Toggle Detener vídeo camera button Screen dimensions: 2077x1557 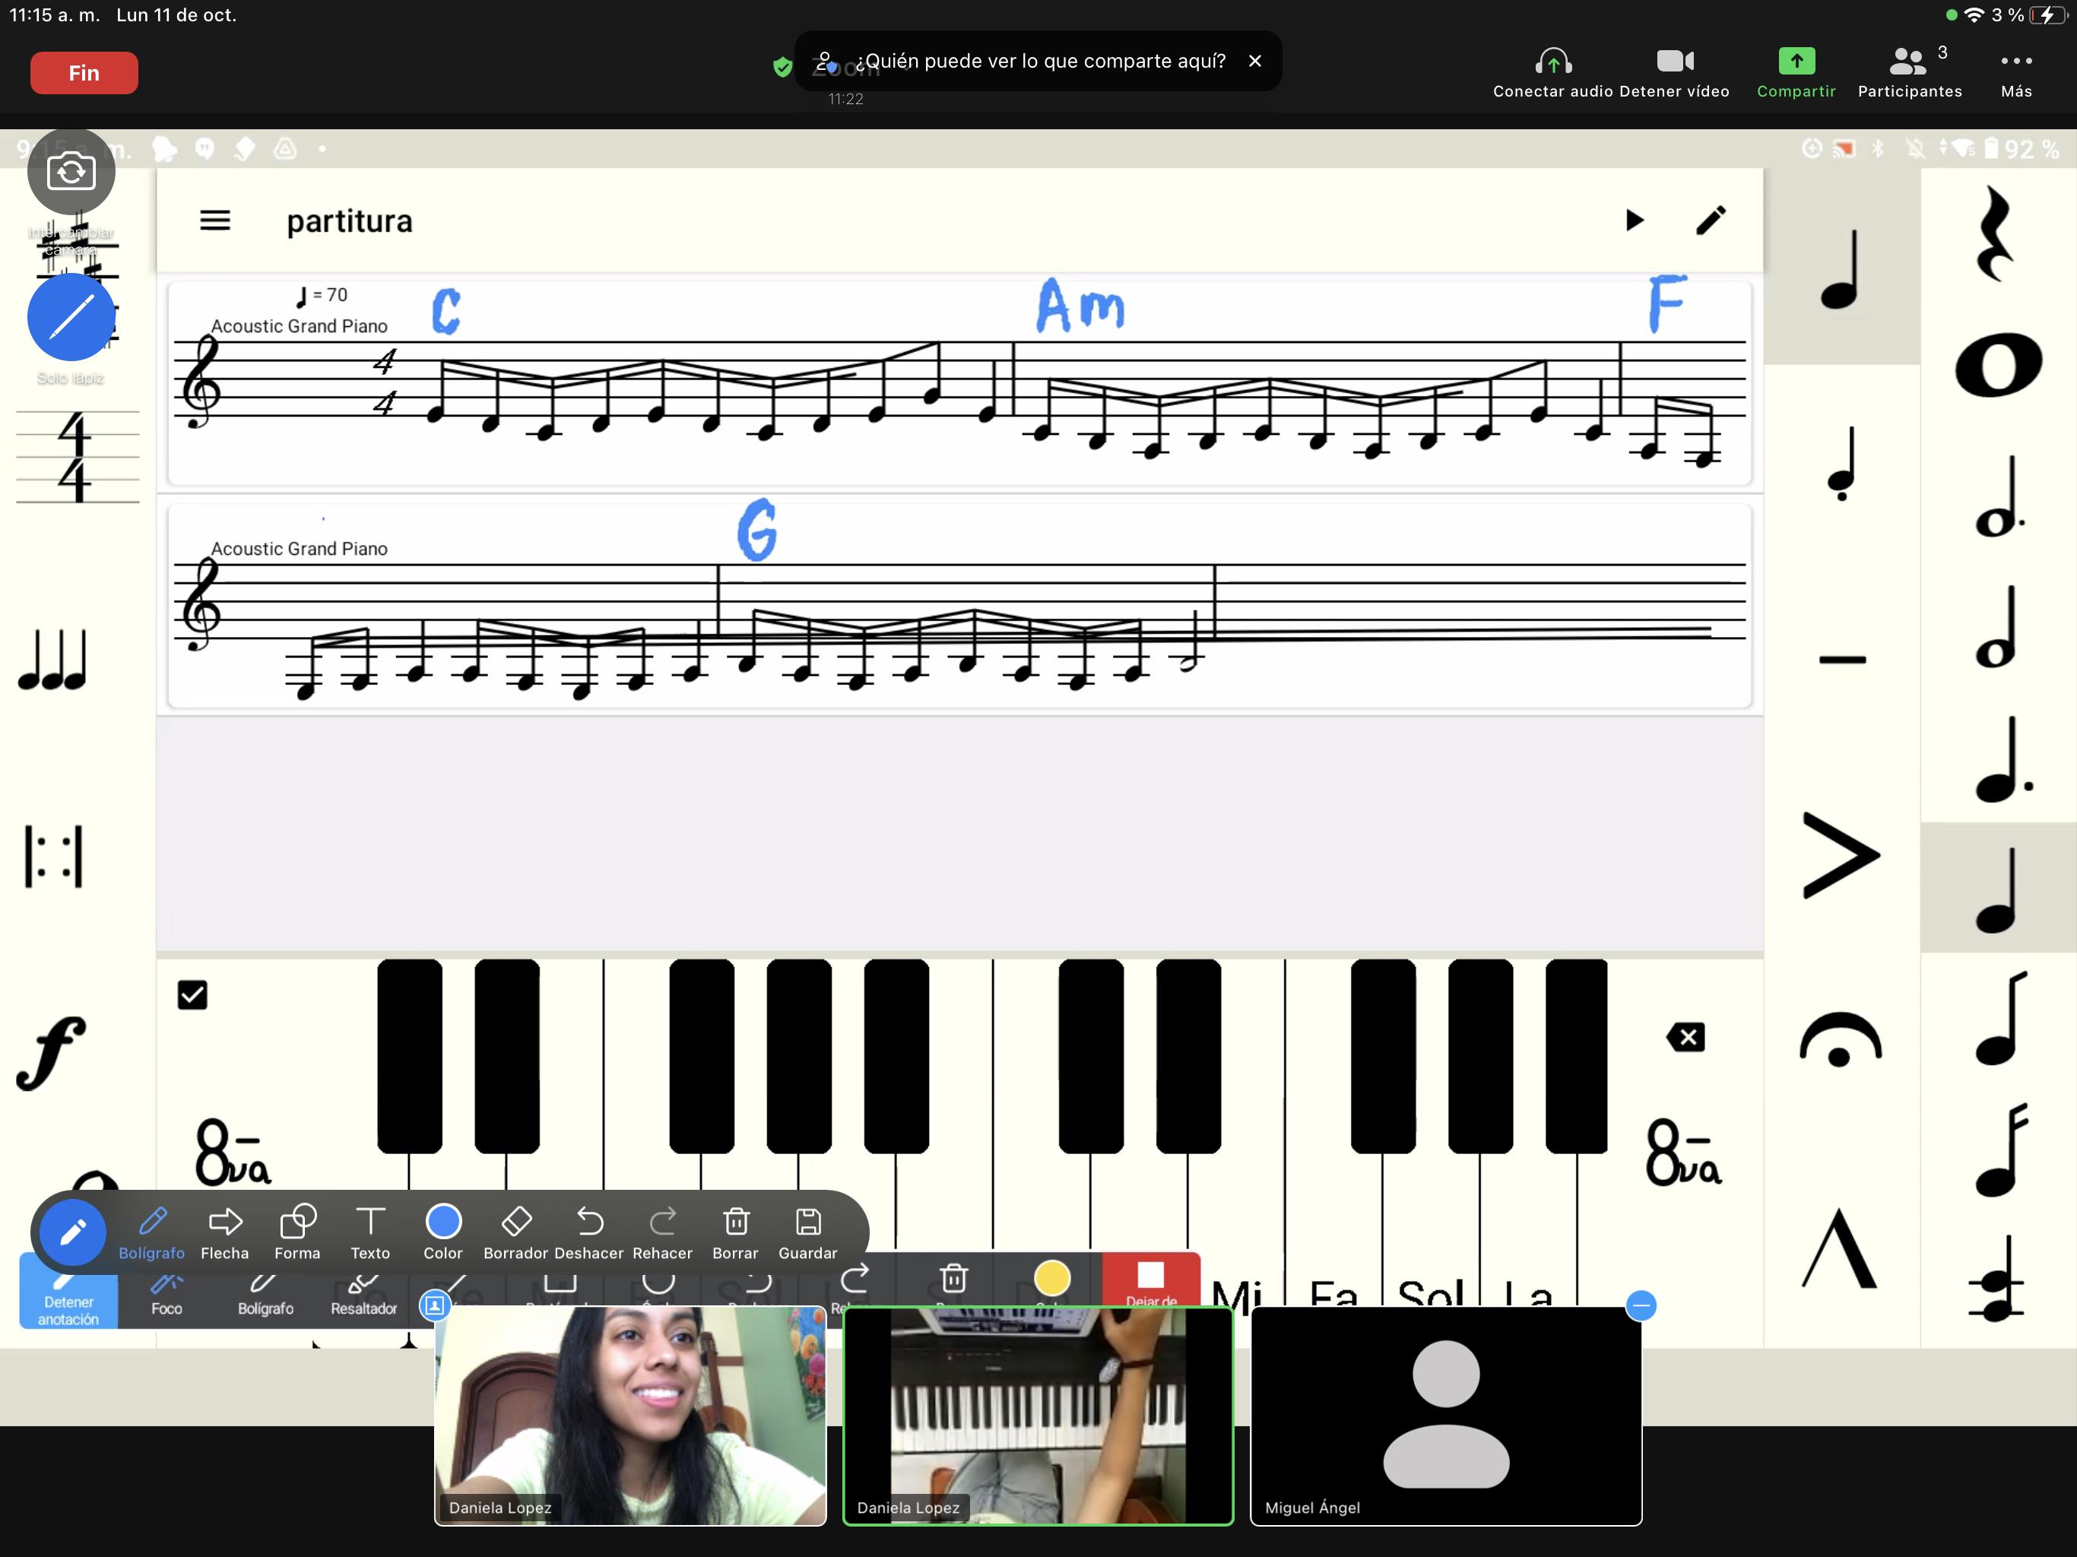tap(1674, 72)
